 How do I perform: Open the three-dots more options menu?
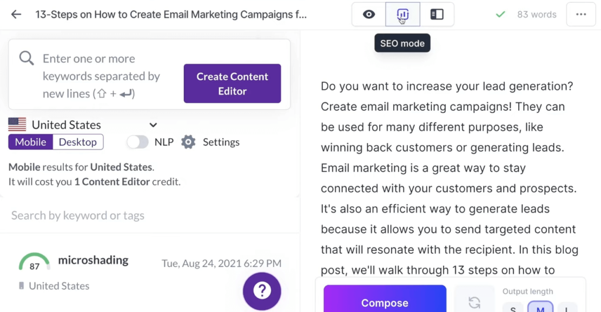(581, 14)
